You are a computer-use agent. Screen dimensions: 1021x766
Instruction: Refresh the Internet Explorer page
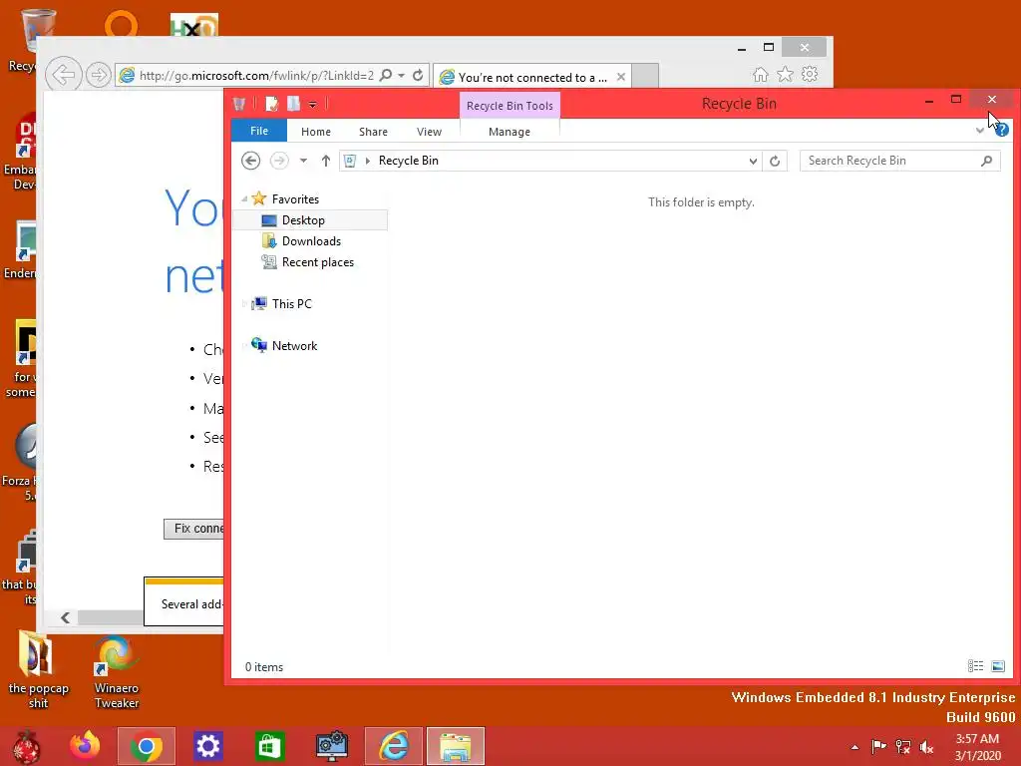point(418,75)
